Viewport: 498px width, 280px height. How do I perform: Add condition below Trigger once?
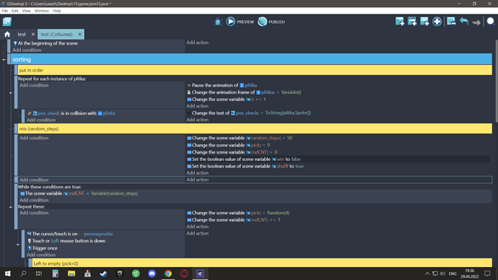(x=41, y=255)
